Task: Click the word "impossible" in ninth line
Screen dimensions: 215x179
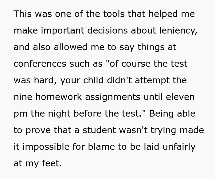Action: point(46,147)
